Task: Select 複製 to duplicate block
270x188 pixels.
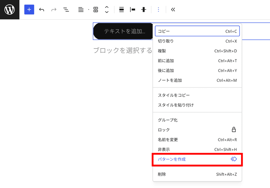Action: pos(197,51)
